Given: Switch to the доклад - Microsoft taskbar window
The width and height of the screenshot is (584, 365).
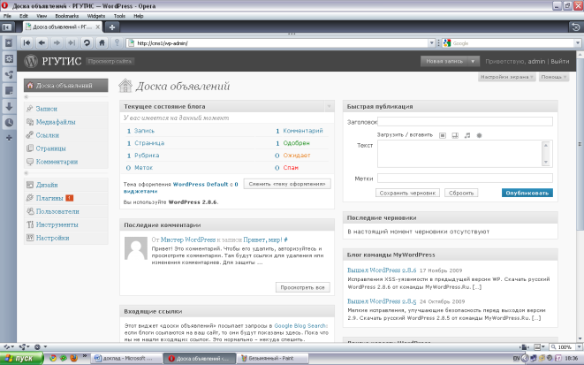Looking at the screenshot, I should [126, 358].
